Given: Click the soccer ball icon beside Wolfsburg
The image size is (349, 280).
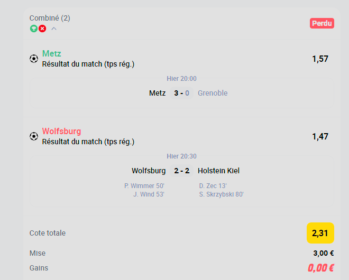Looking at the screenshot, I should click(34, 136).
